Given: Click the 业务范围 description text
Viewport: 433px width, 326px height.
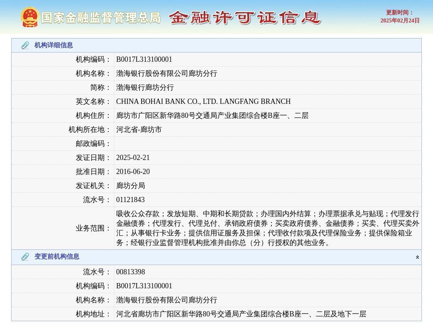Looking at the screenshot, I should (x=267, y=228).
